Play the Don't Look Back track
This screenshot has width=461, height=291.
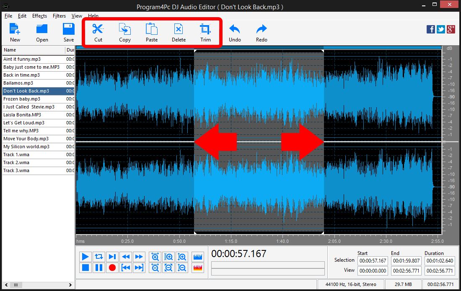(85, 257)
